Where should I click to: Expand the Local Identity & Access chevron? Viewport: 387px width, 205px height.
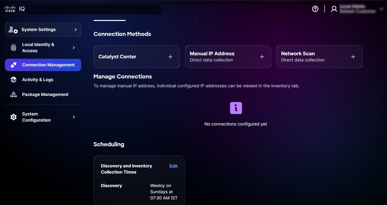pos(74,48)
